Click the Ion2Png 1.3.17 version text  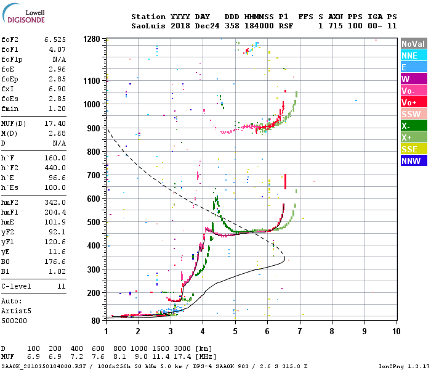coord(404,366)
